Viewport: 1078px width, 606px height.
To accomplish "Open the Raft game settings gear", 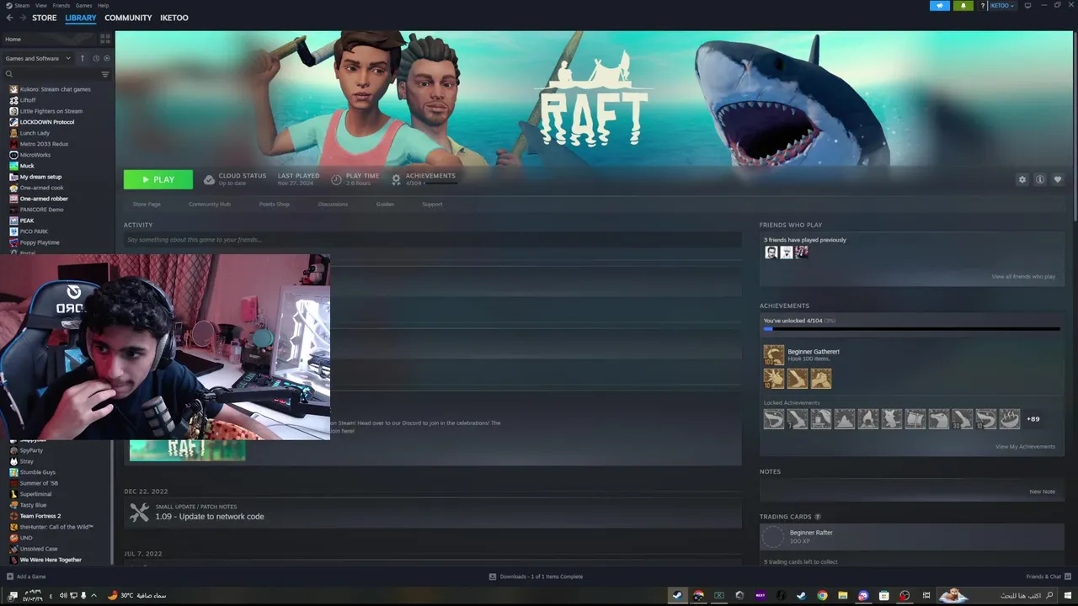I will (1022, 179).
